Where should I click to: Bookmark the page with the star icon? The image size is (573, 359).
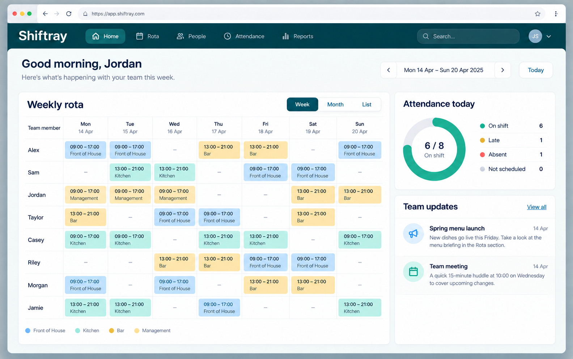coord(538,14)
